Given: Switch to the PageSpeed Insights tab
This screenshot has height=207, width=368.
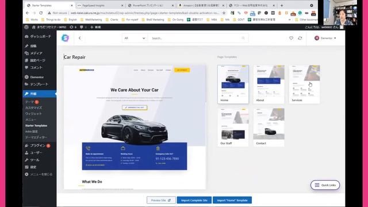Looking at the screenshot, I should pos(100,5).
